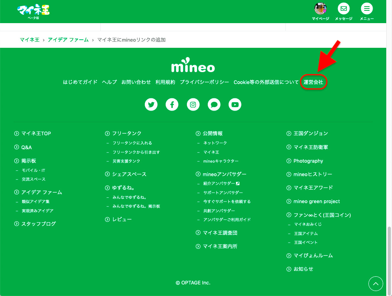Viewport: 392px width, 296px height.
Task: Go to マイネ王 breadcrumb home link
Action: [x=29, y=40]
